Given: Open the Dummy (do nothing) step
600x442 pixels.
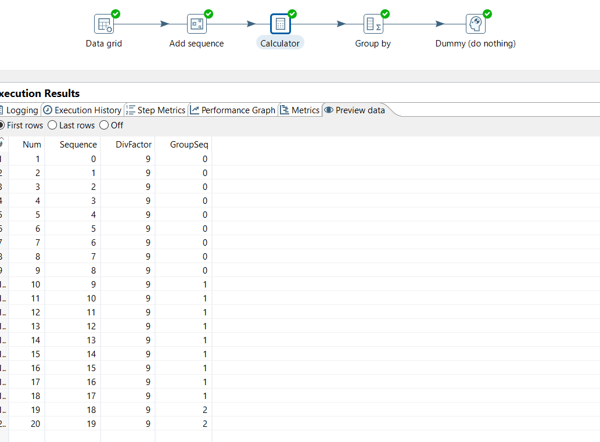Looking at the screenshot, I should tap(475, 24).
